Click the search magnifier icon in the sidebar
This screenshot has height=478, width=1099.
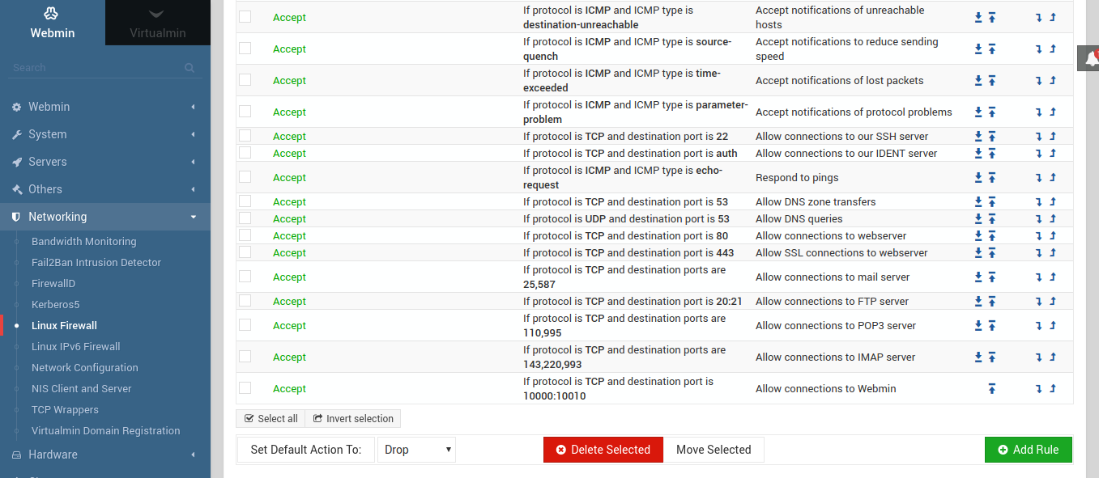(190, 68)
